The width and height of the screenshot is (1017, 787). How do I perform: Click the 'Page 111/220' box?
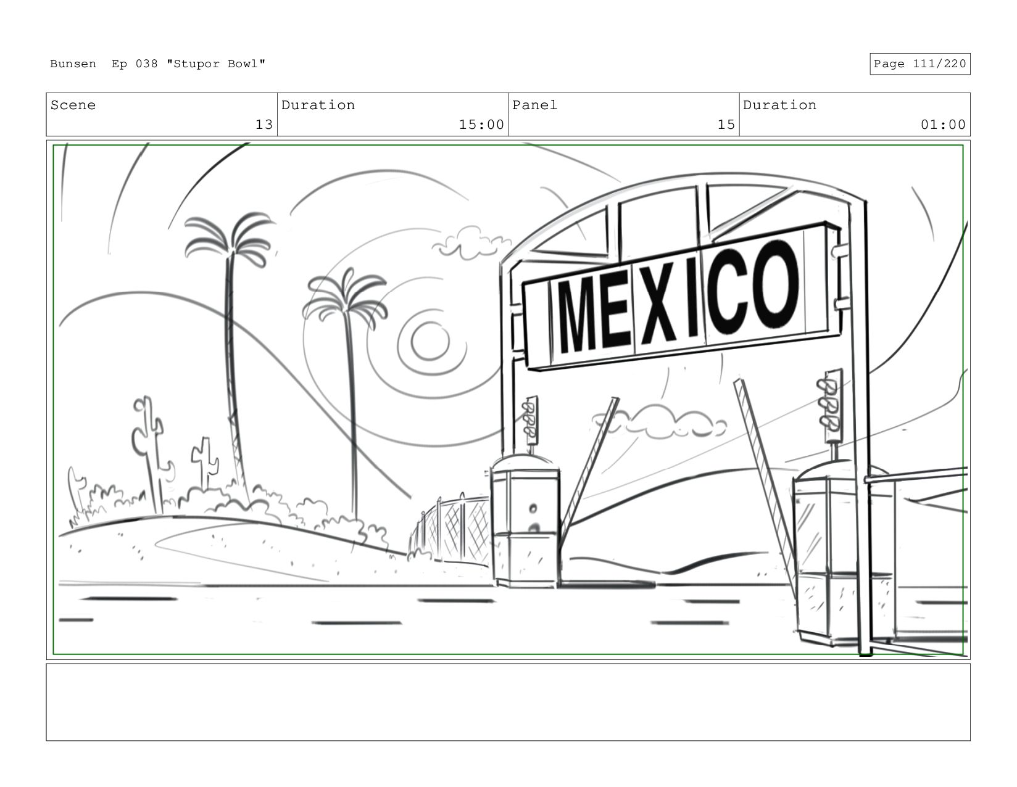pos(919,64)
